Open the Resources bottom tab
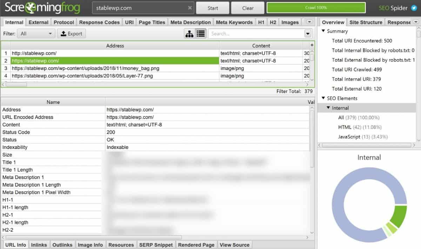The height and width of the screenshot is (249, 421). 121,245
